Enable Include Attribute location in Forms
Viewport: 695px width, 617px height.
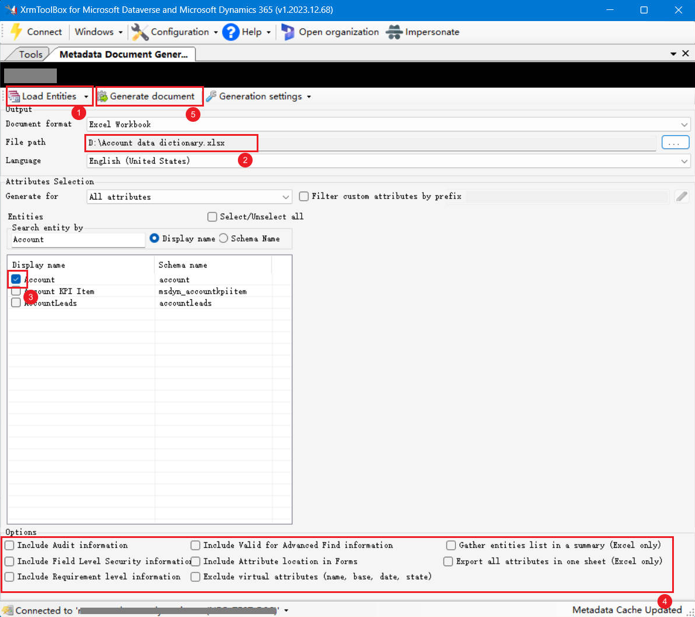(196, 561)
